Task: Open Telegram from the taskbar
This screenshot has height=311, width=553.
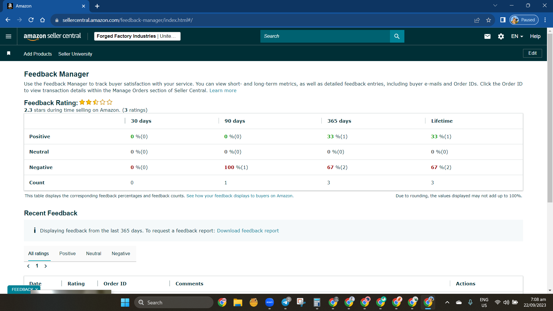Action: click(285, 302)
